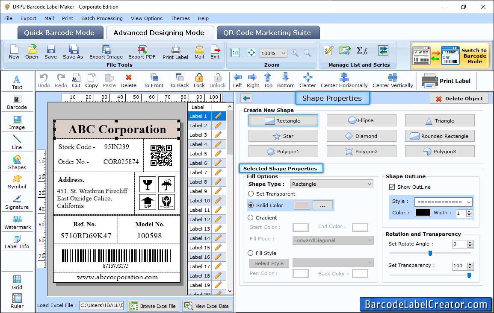Image resolution: width=494 pixels, height=313 pixels.
Task: Open the zoom percentage dropdown
Action: click(x=273, y=53)
